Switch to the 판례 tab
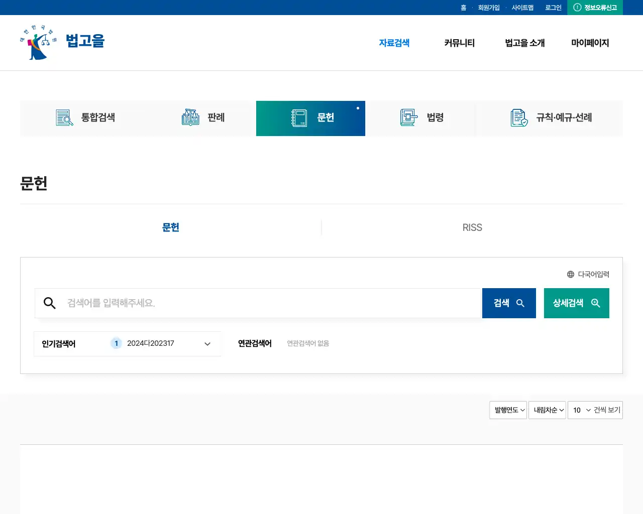The image size is (643, 514). 203,118
